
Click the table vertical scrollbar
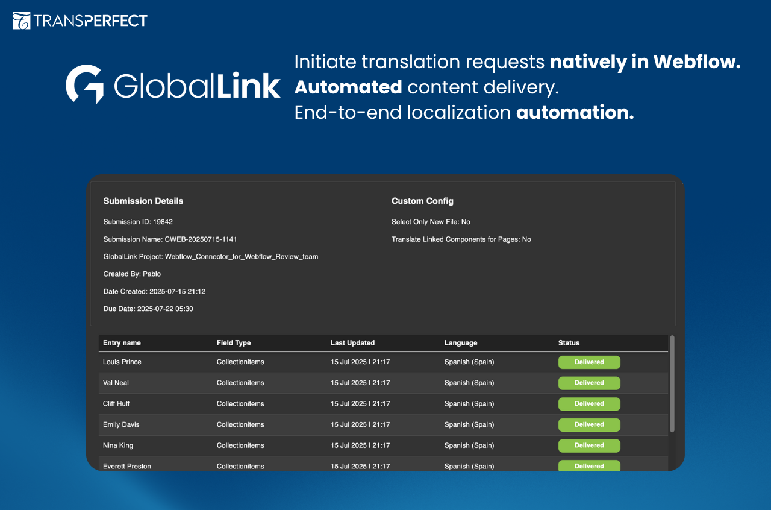click(x=672, y=384)
